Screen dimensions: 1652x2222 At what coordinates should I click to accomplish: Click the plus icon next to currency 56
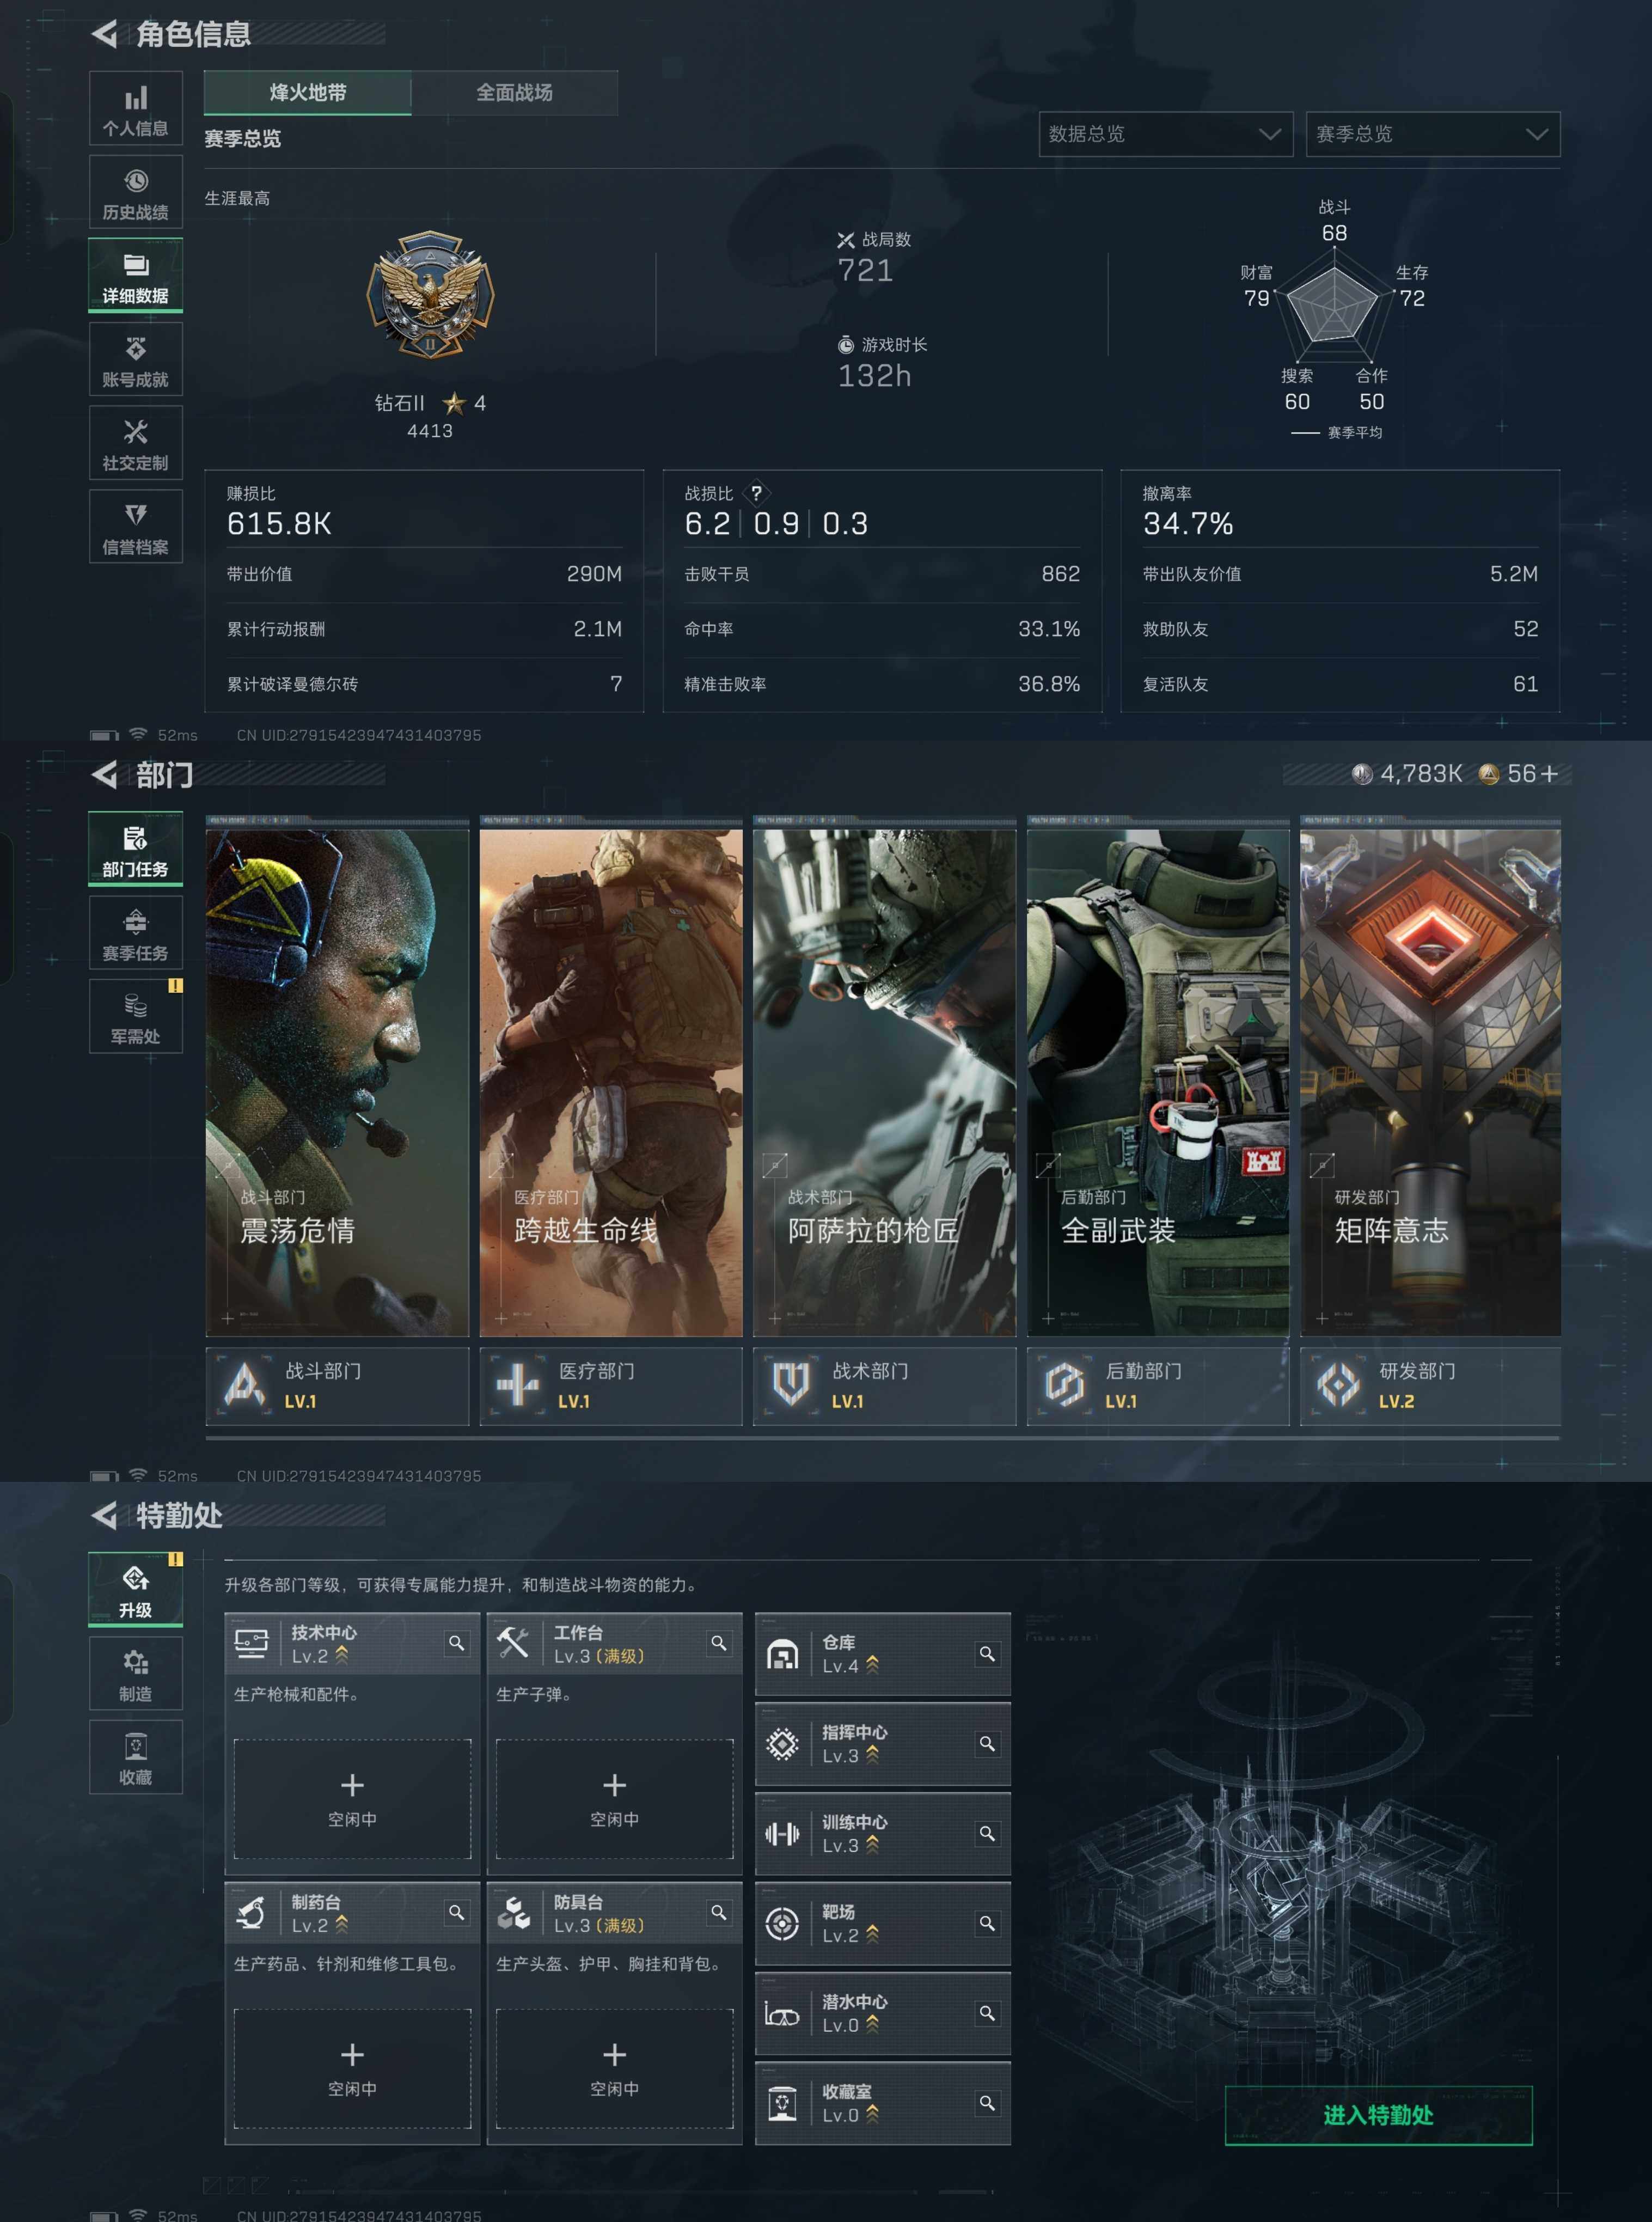(x=1549, y=774)
